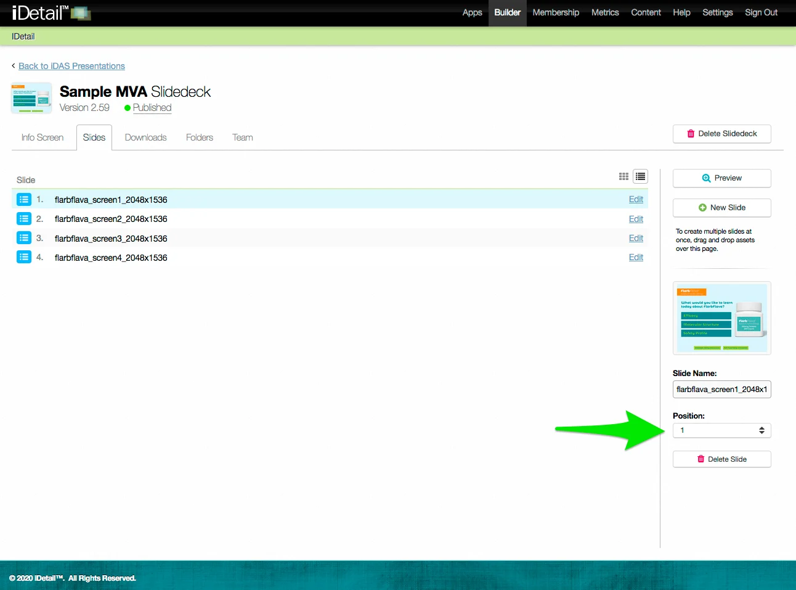
Task: Click the Sample MVA Slidedeck thumbnail icon
Action: pos(31,98)
